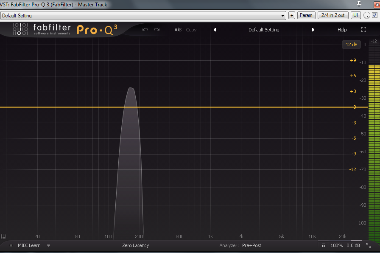Screen dimensions: 380x253
Task: Click the host plus preset button
Action: 291,16
